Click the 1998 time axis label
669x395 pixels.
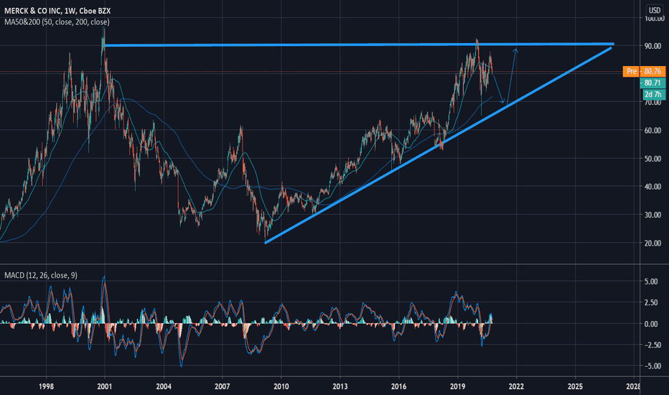pyautogui.click(x=46, y=386)
